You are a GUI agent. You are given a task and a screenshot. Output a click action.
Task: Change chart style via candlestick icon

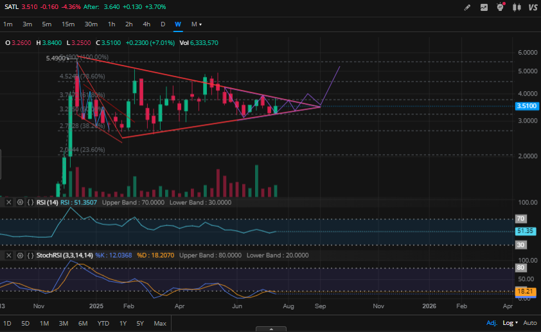click(x=517, y=7)
